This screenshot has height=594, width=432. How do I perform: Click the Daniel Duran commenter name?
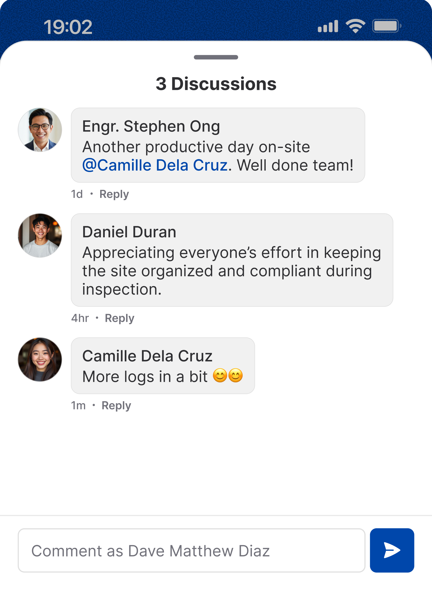point(129,232)
